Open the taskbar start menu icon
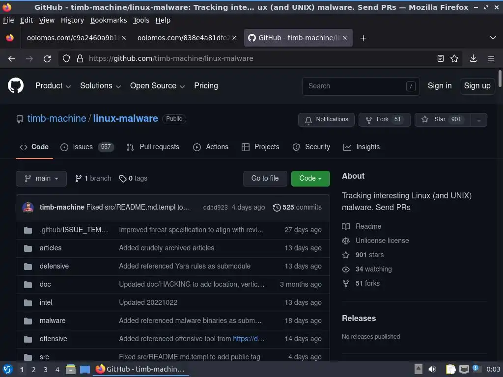Image resolution: width=503 pixels, height=377 pixels. pyautogui.click(x=8, y=369)
